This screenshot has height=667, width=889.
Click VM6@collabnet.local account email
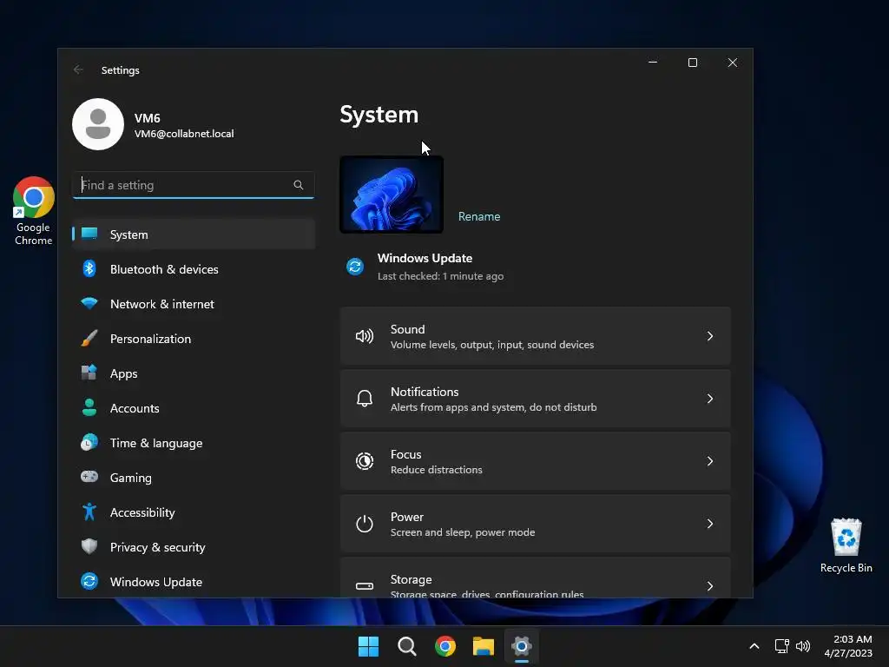(x=184, y=133)
